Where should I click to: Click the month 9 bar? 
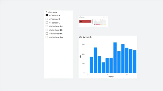[123, 58]
